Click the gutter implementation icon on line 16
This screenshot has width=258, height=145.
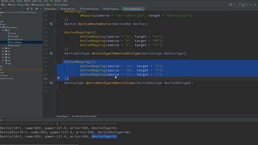pyautogui.click(x=51, y=24)
